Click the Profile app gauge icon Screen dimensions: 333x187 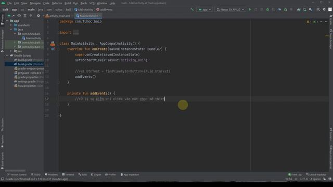point(279,9)
